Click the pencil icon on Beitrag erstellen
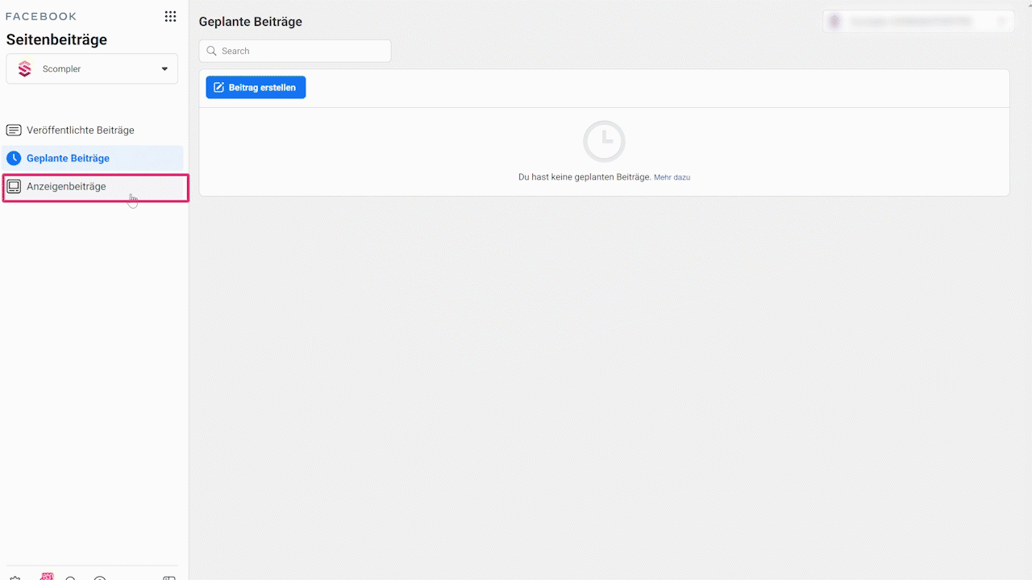This screenshot has height=580, width=1032. [x=218, y=88]
